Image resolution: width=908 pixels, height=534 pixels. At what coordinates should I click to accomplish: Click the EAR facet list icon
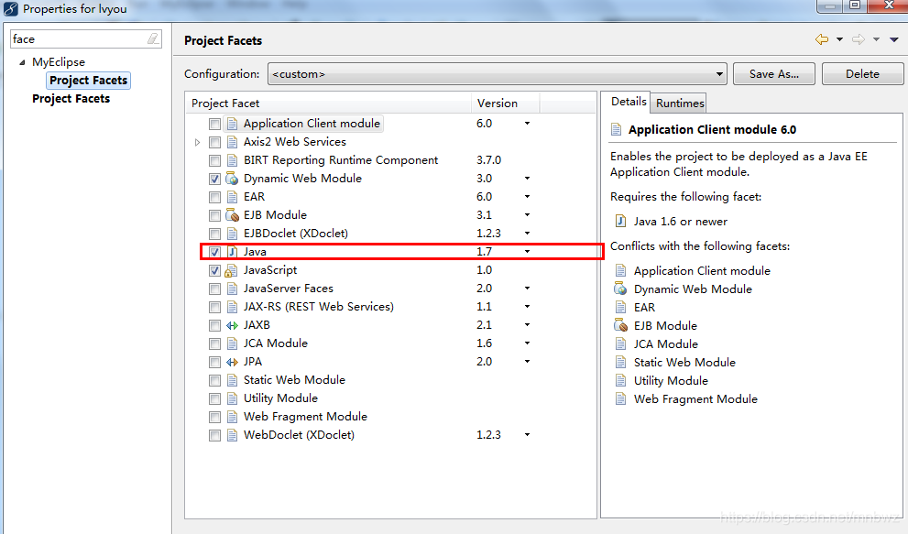coord(232,197)
